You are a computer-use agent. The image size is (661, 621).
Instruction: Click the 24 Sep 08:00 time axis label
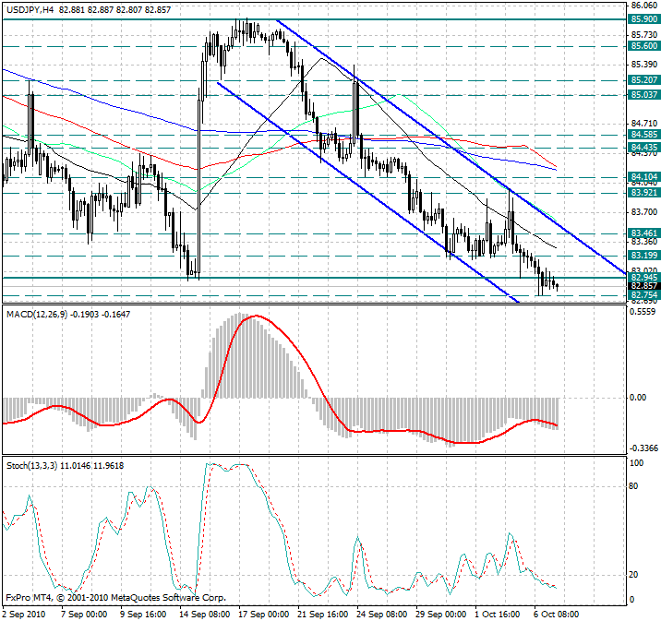(x=381, y=612)
